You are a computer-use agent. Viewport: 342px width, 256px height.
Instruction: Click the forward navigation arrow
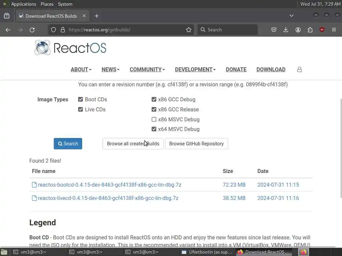(20, 30)
